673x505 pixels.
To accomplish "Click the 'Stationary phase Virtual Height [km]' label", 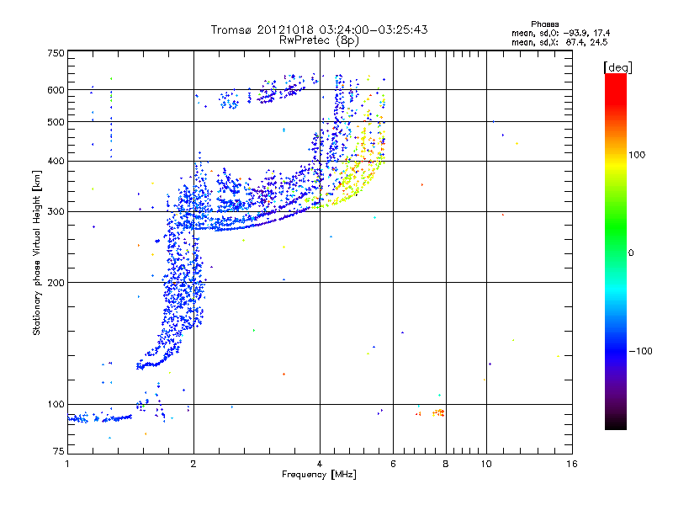I will [x=37, y=253].
